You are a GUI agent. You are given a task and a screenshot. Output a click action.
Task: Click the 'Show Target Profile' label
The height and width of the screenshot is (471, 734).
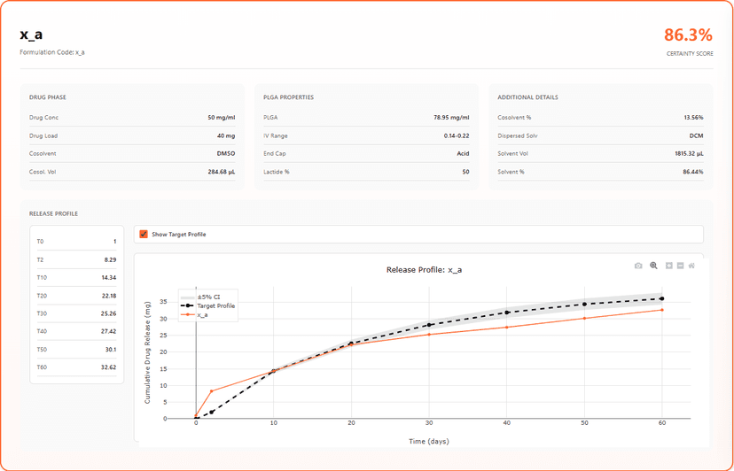coord(179,235)
